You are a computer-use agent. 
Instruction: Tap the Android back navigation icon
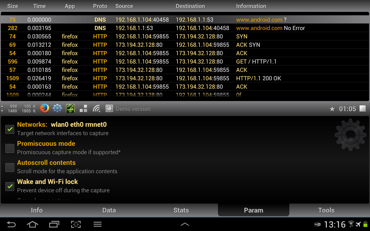tap(11, 224)
